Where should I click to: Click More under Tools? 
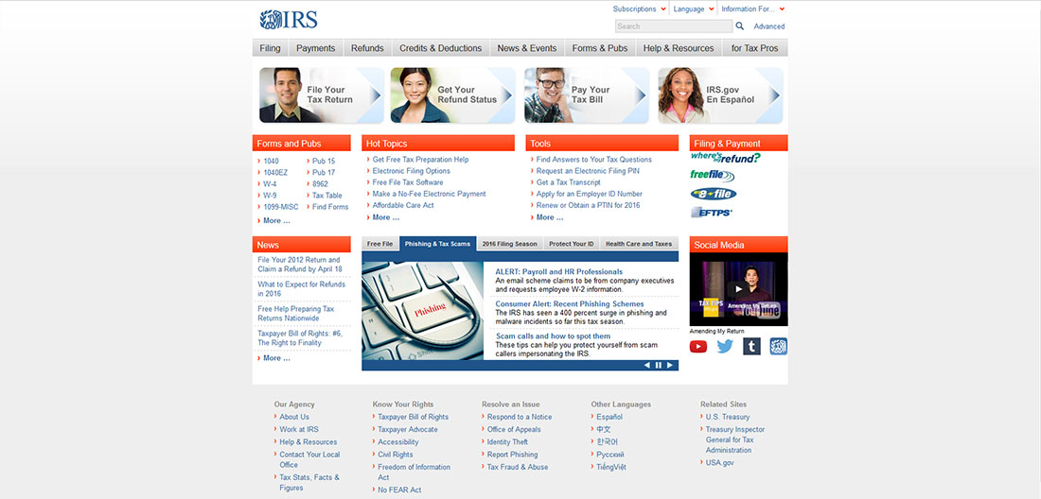(x=550, y=217)
